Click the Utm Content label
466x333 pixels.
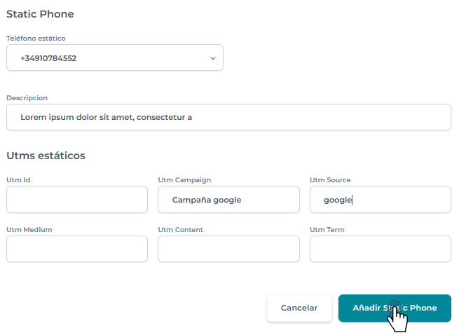point(181,230)
